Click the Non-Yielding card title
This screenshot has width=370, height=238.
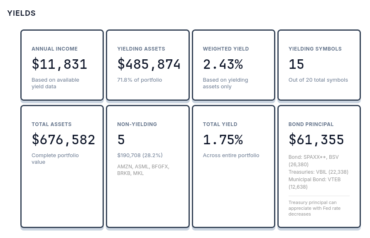click(137, 124)
